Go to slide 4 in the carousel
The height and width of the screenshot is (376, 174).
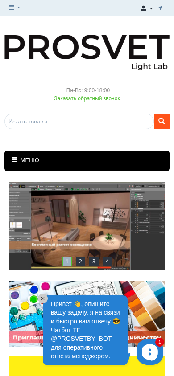point(107,261)
